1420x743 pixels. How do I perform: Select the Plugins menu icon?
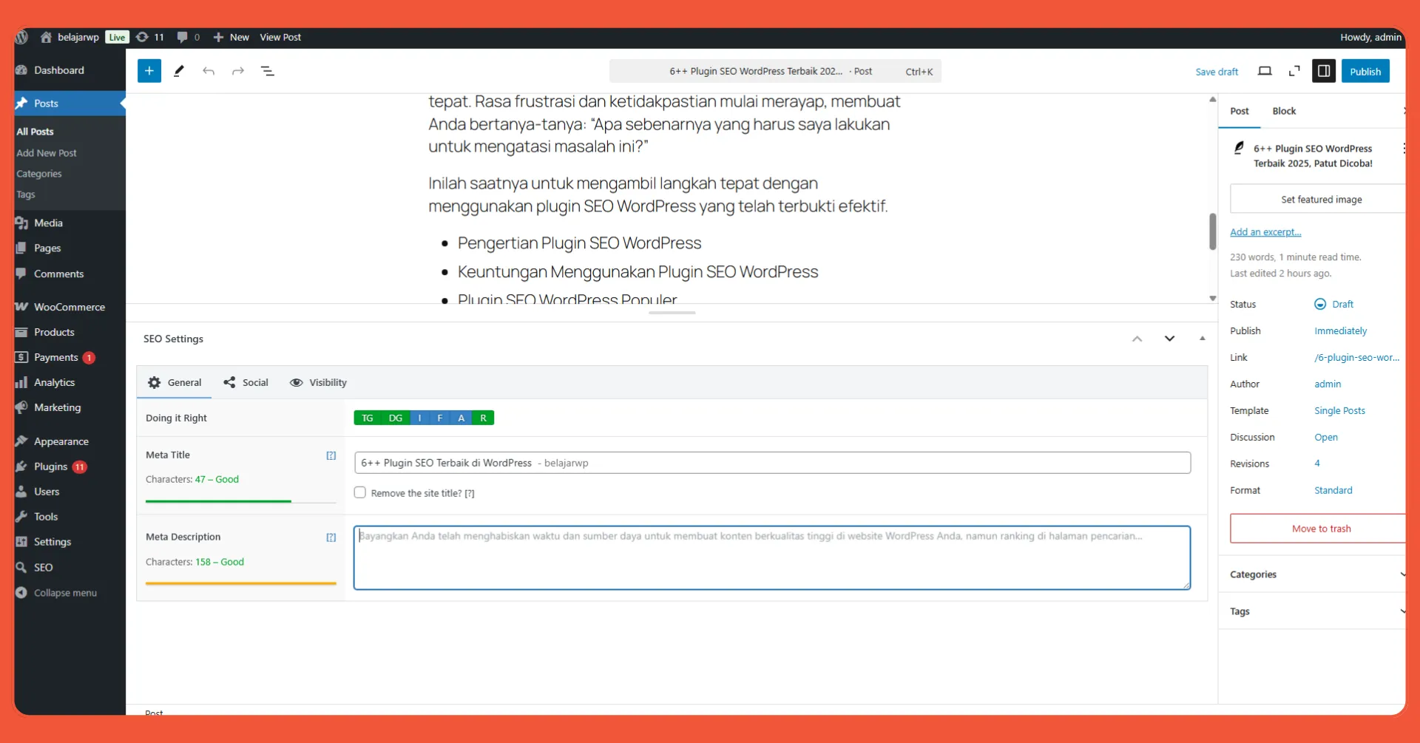tap(21, 467)
